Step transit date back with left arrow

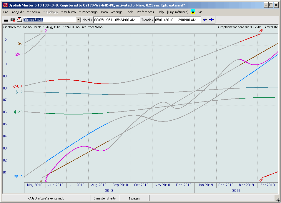pyautogui.click(x=205, y=20)
